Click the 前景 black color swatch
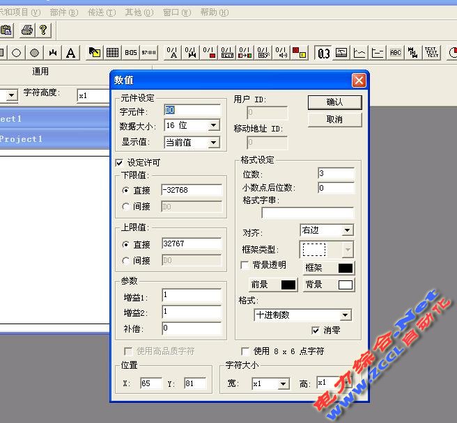 (288, 285)
